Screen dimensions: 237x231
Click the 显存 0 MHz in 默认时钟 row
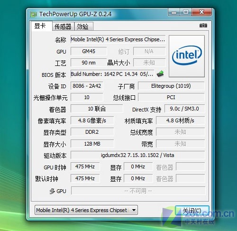[x=138, y=178]
